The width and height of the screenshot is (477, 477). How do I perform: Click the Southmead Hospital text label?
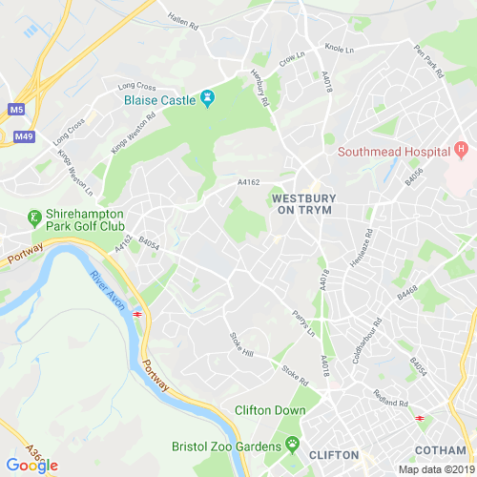point(394,152)
